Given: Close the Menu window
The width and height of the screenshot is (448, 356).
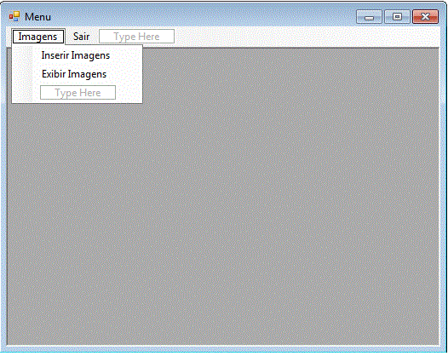Looking at the screenshot, I should [425, 17].
